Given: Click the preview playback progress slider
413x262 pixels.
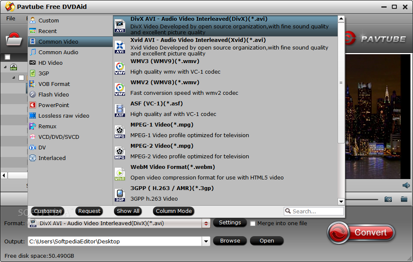Looking at the screenshot, I should click(361, 199).
